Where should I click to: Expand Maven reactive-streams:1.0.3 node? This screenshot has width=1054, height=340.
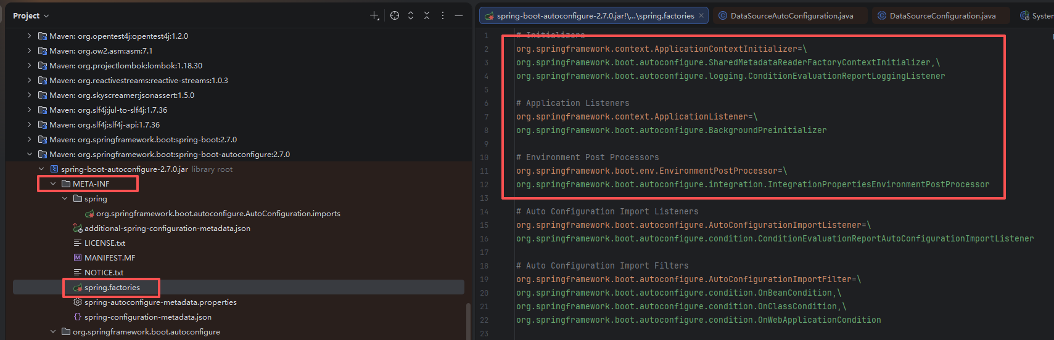29,80
